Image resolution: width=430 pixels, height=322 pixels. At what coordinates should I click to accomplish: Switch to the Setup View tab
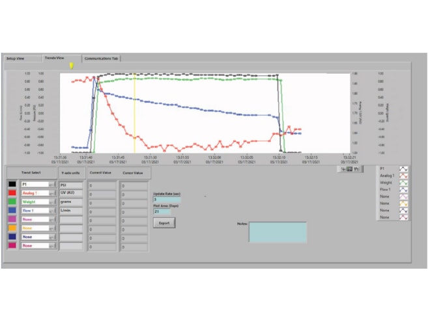pyautogui.click(x=16, y=58)
